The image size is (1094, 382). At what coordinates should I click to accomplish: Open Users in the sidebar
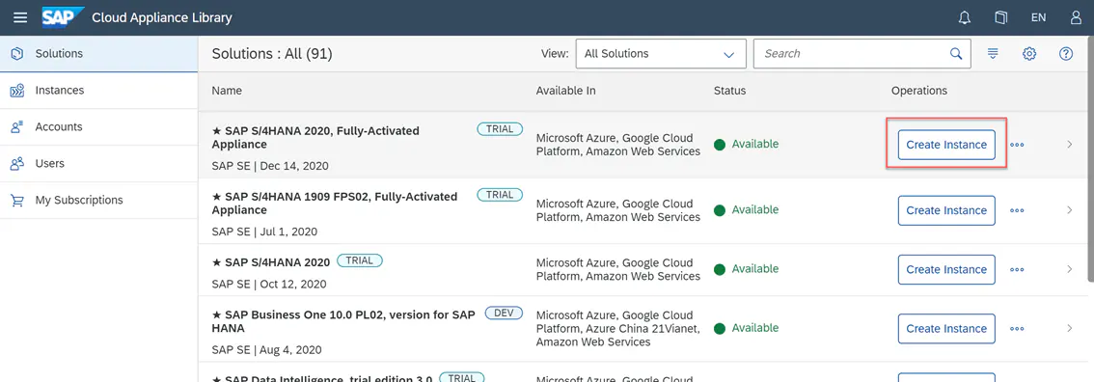(98, 163)
